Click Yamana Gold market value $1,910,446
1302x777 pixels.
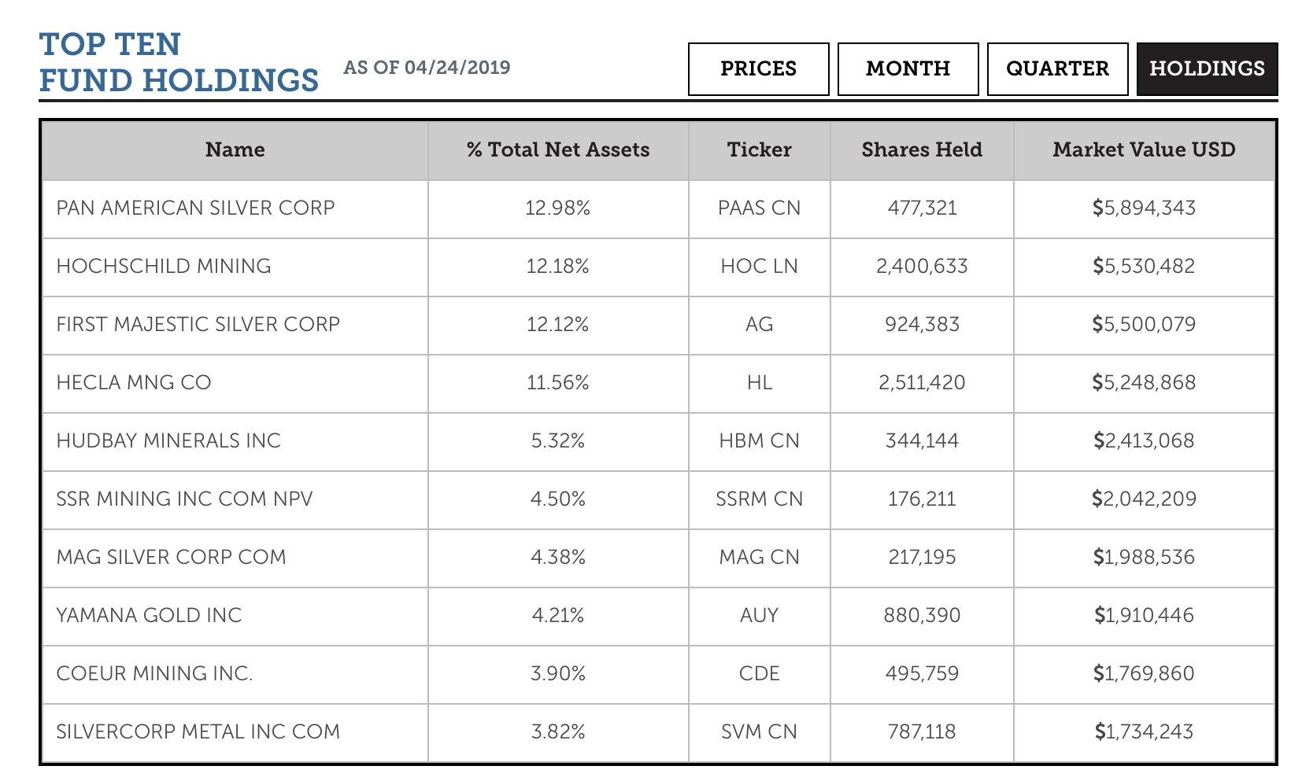click(1144, 615)
